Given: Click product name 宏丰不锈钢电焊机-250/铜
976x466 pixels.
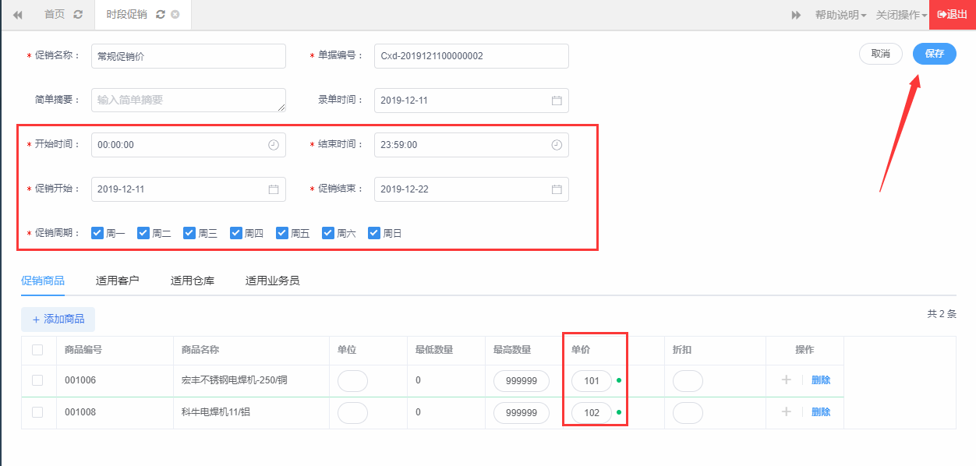Looking at the screenshot, I should (x=235, y=380).
